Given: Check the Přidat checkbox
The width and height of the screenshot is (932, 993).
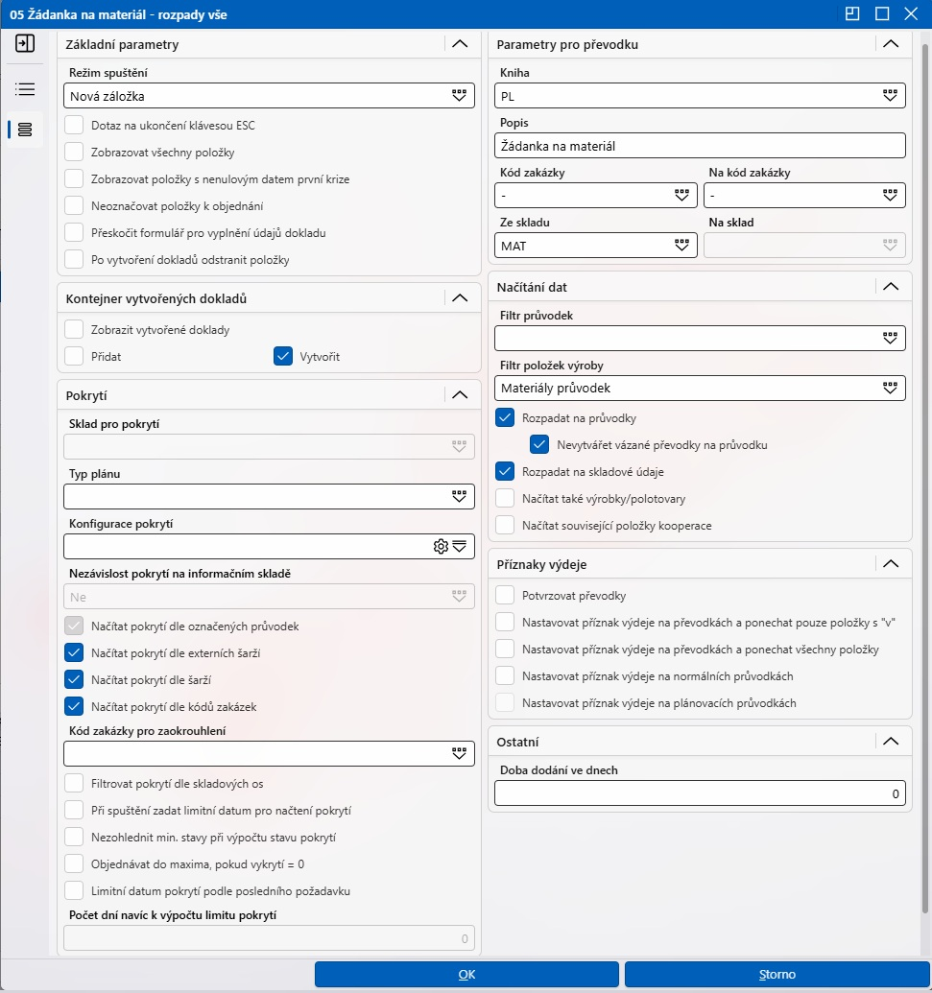Looking at the screenshot, I should click(74, 356).
